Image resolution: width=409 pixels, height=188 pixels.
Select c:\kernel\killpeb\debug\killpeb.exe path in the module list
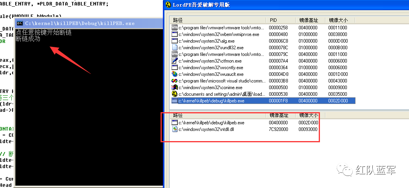(212, 123)
